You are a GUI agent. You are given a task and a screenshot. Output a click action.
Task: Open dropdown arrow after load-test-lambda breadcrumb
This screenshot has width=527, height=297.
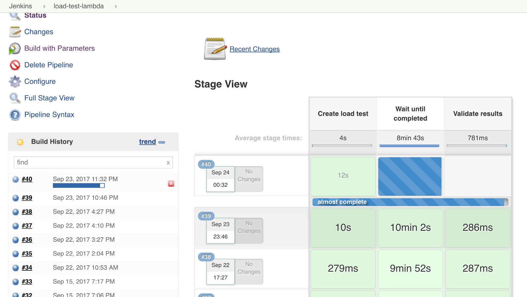tap(116, 6)
